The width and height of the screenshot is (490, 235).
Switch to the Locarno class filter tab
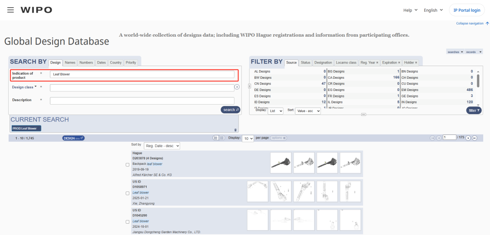tap(346, 62)
